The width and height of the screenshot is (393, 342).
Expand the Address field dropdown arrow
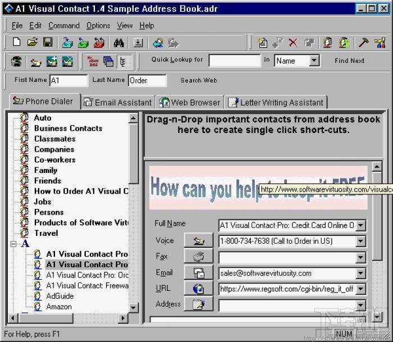(360, 305)
